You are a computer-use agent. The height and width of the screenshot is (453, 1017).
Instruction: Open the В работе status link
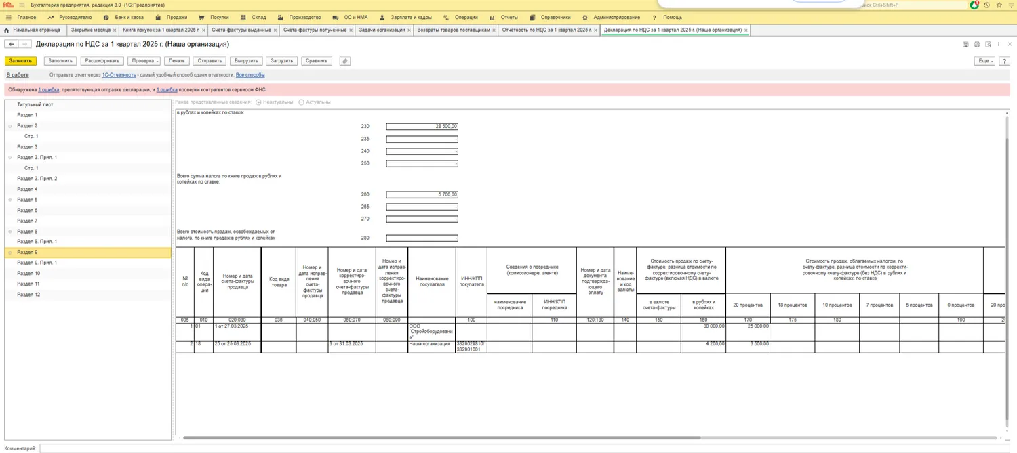18,75
